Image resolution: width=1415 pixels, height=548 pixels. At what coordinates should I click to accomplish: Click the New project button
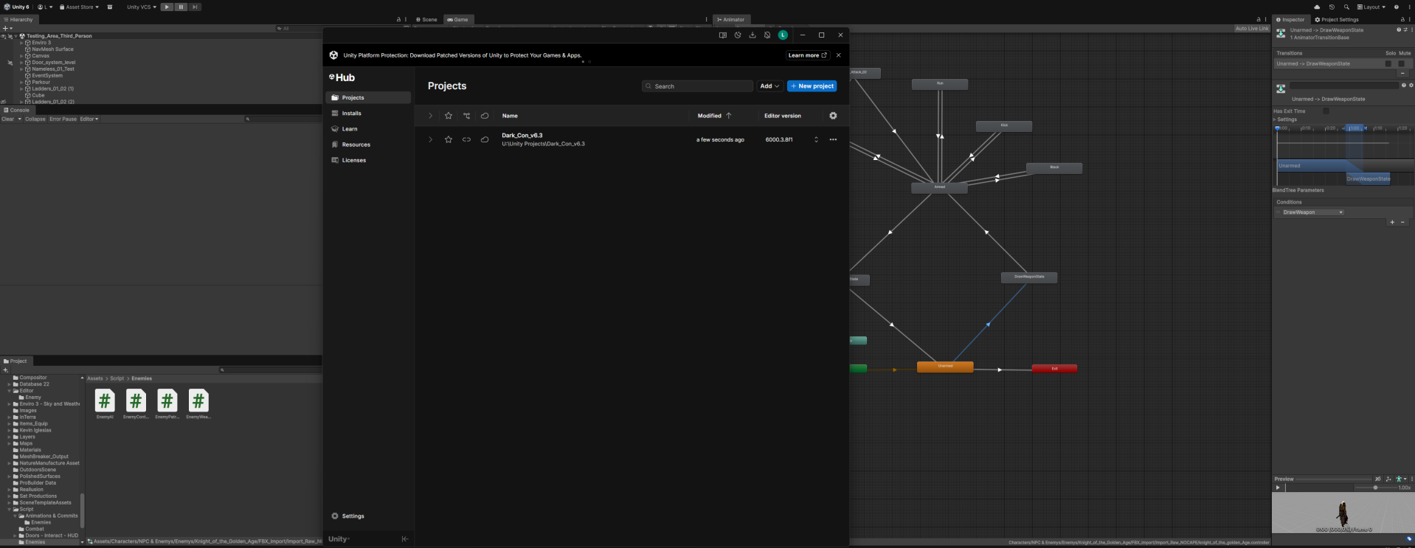tap(812, 86)
